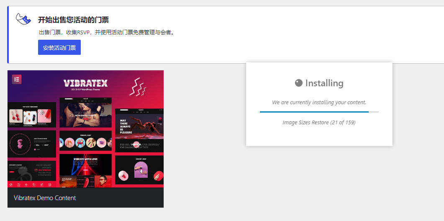Select the Vibratex Demo Content caption
444x221 pixels.
pyautogui.click(x=45, y=198)
